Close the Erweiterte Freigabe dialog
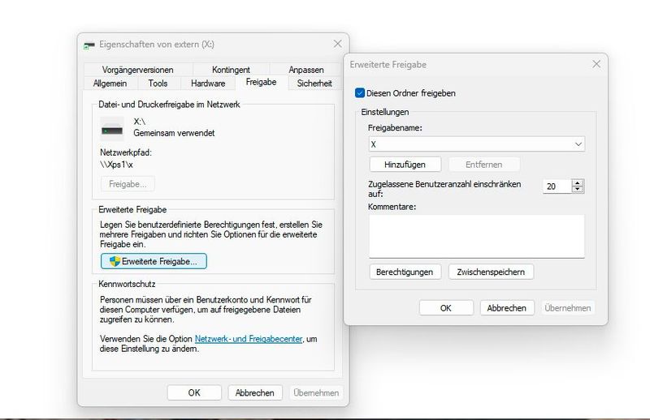The image size is (650, 420). coord(596,64)
